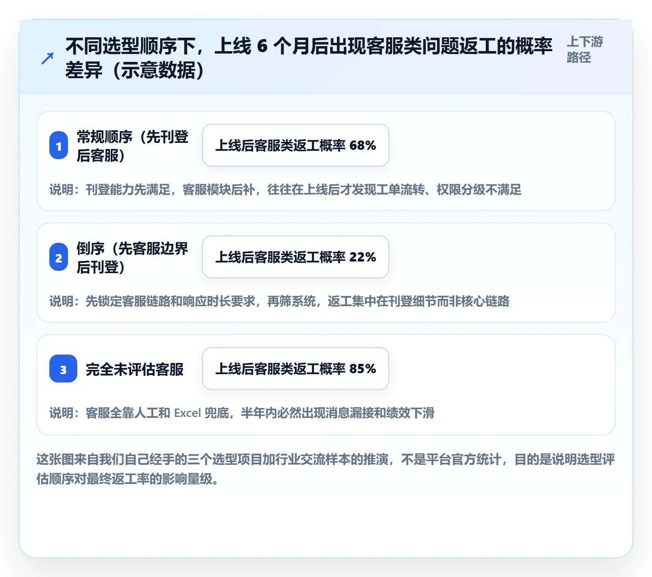Click the 上线后客服类返工概率 22% pill
The height and width of the screenshot is (577, 652).
(296, 257)
